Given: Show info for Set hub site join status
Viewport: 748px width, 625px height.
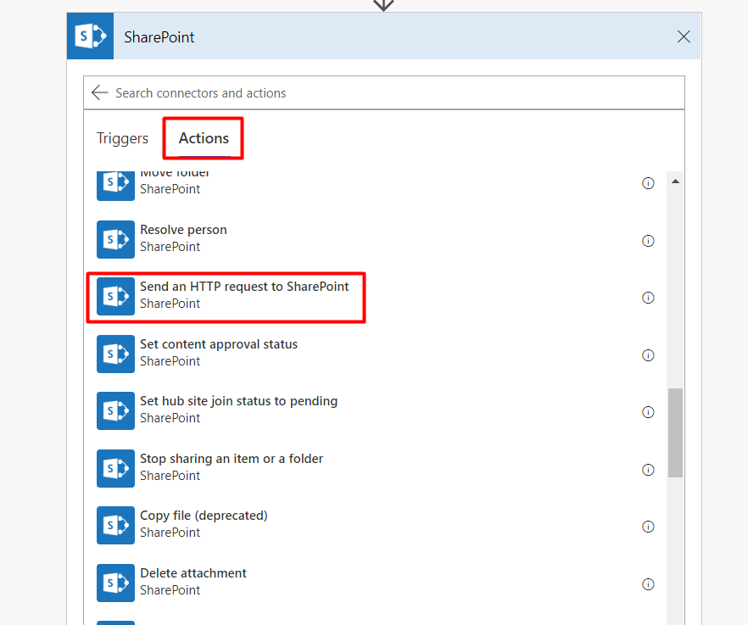Looking at the screenshot, I should tap(648, 412).
